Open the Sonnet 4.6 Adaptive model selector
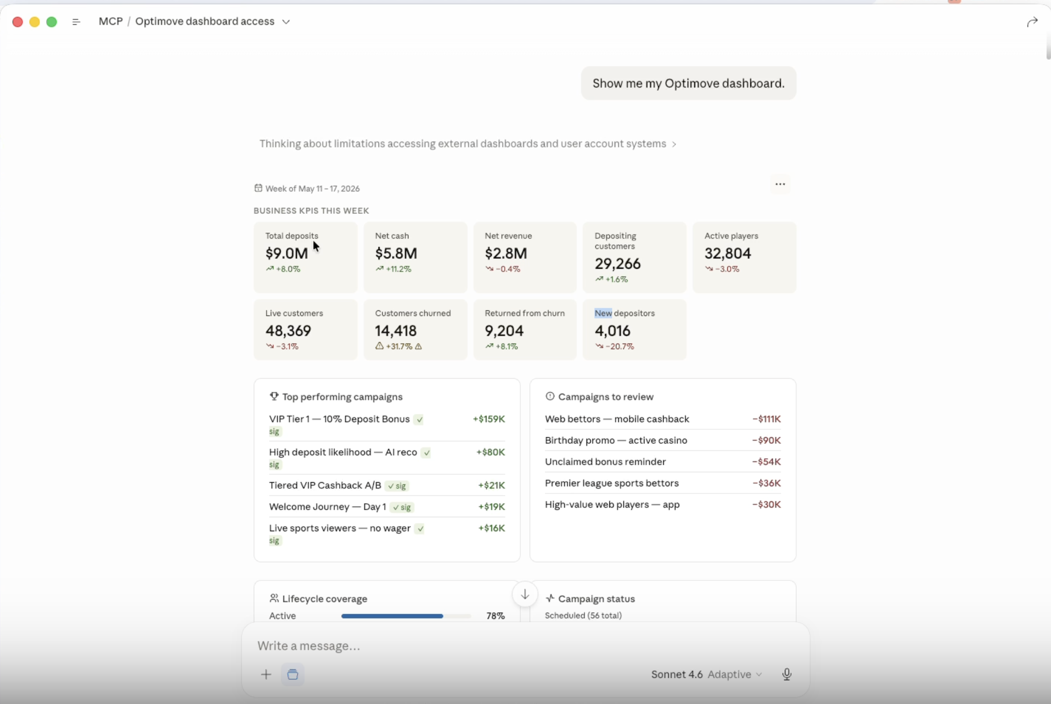 pos(706,674)
